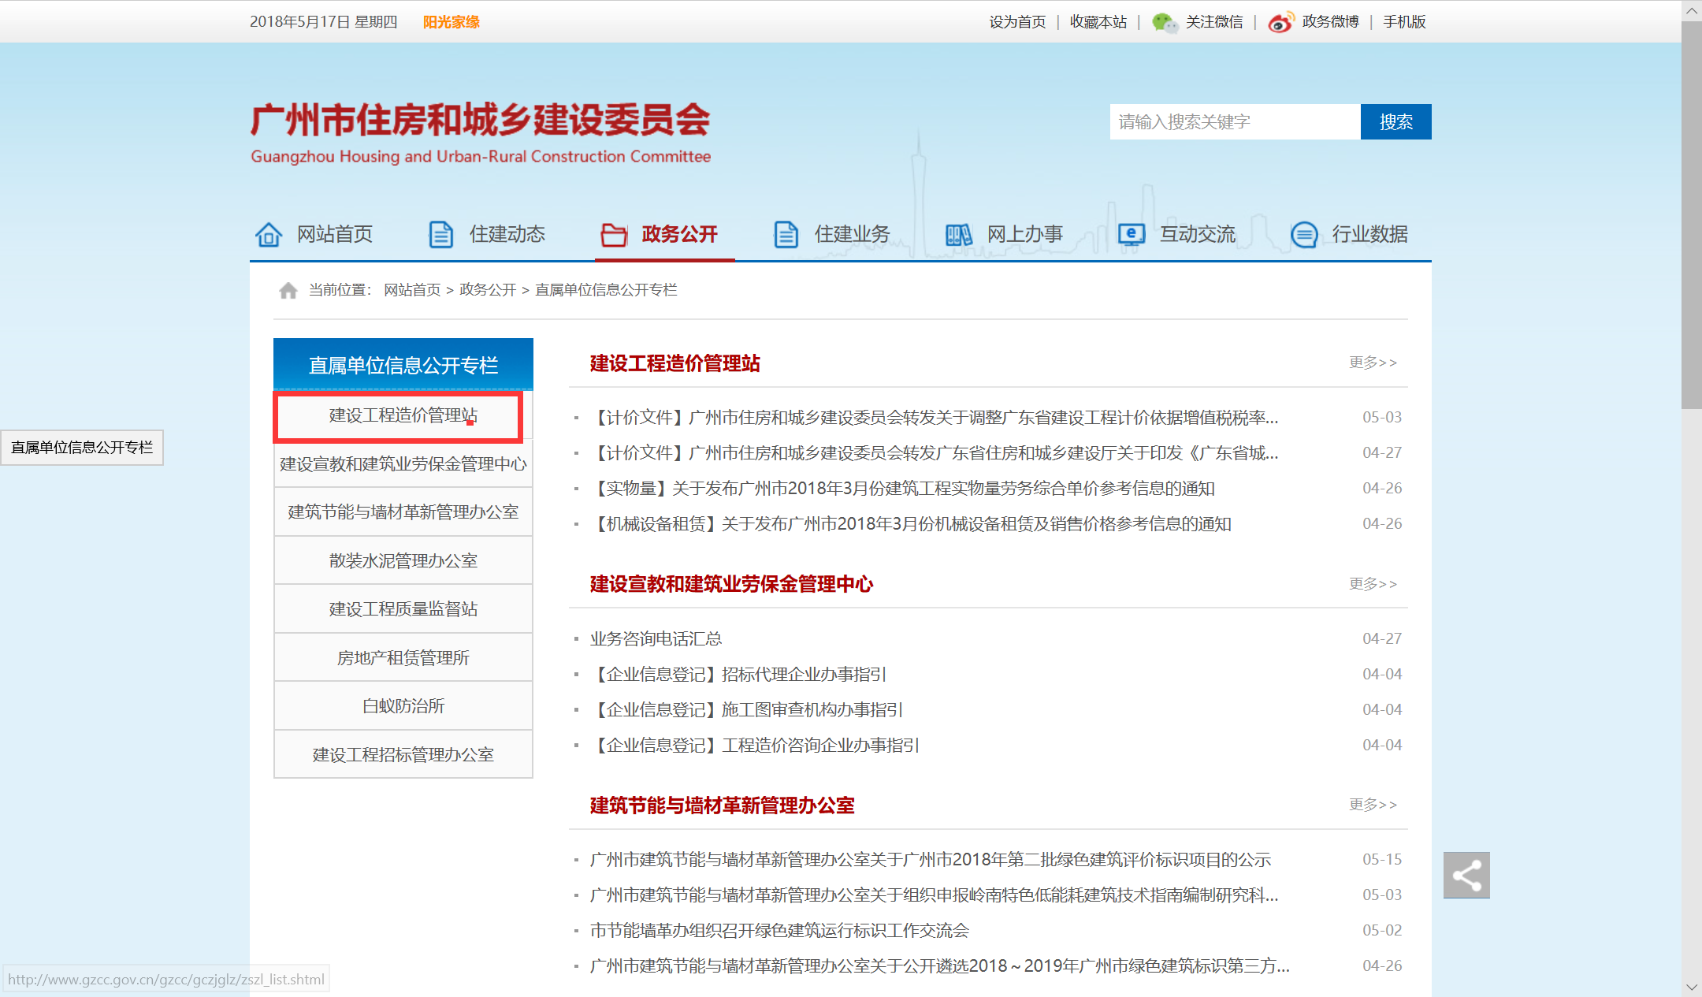Click the scrollbar down arrow
The height and width of the screenshot is (997, 1702).
[x=1692, y=987]
